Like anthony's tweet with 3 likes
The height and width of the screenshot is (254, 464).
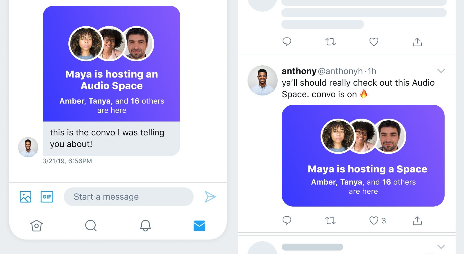[374, 221]
